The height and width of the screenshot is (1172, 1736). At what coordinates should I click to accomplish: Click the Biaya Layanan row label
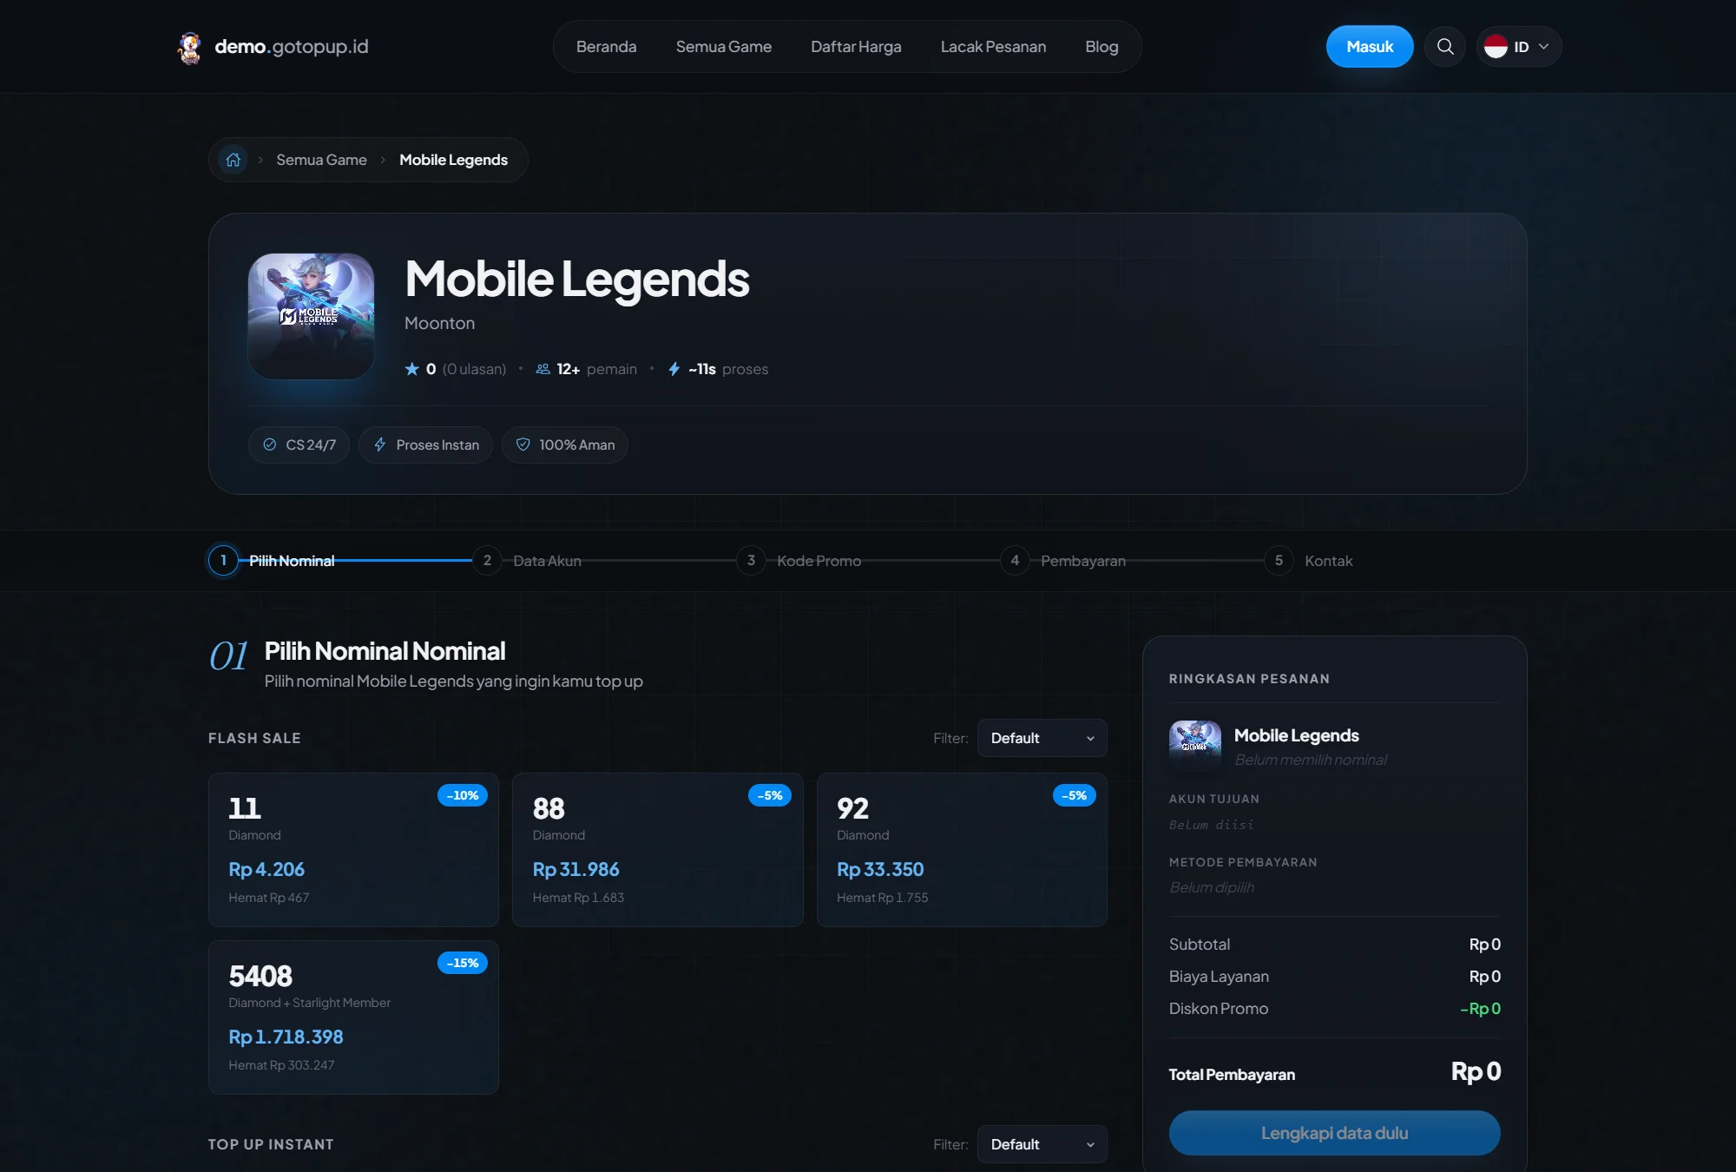[1219, 977]
